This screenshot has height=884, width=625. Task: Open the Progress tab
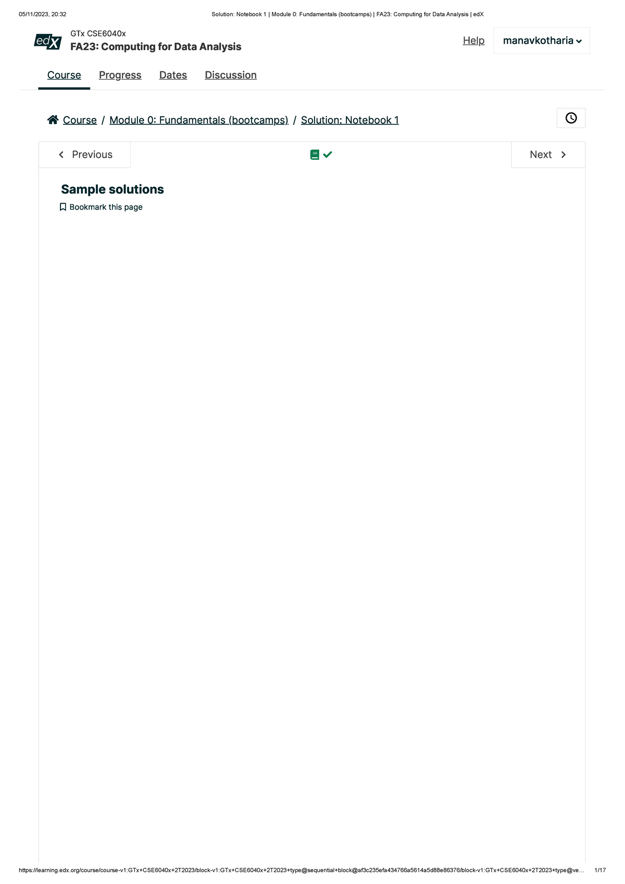(120, 75)
